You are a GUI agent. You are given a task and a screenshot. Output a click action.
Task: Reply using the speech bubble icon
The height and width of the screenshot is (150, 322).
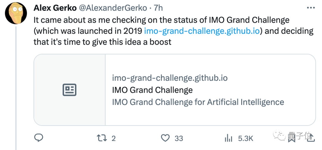click(x=38, y=138)
